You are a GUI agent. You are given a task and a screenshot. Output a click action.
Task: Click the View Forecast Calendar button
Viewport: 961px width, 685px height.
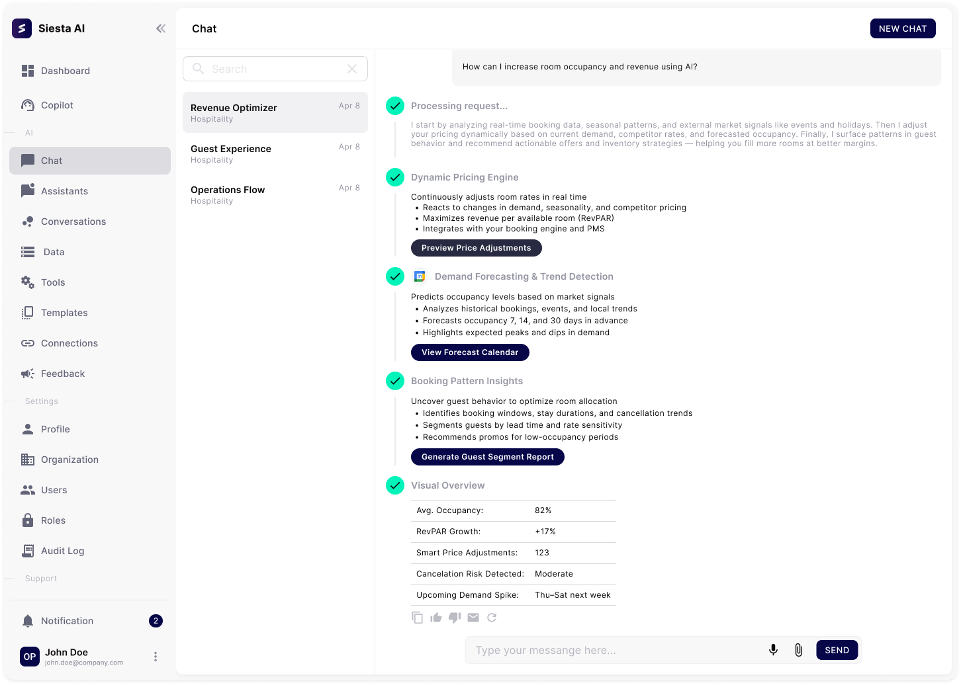470,352
